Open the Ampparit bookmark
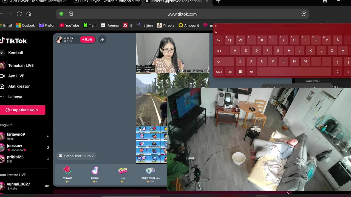Image resolution: width=351 pixels, height=197 pixels. (189, 25)
